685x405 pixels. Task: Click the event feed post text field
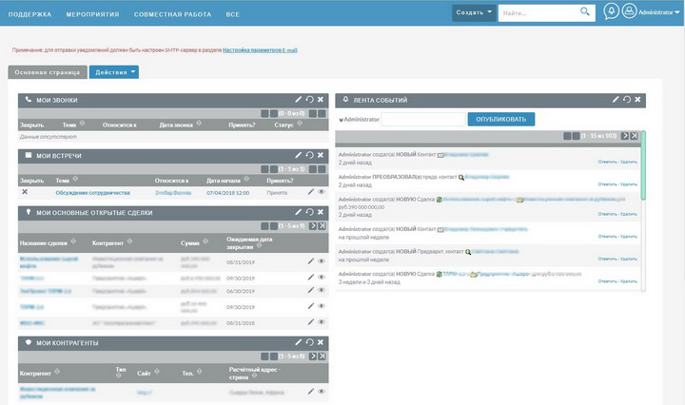tap(423, 119)
